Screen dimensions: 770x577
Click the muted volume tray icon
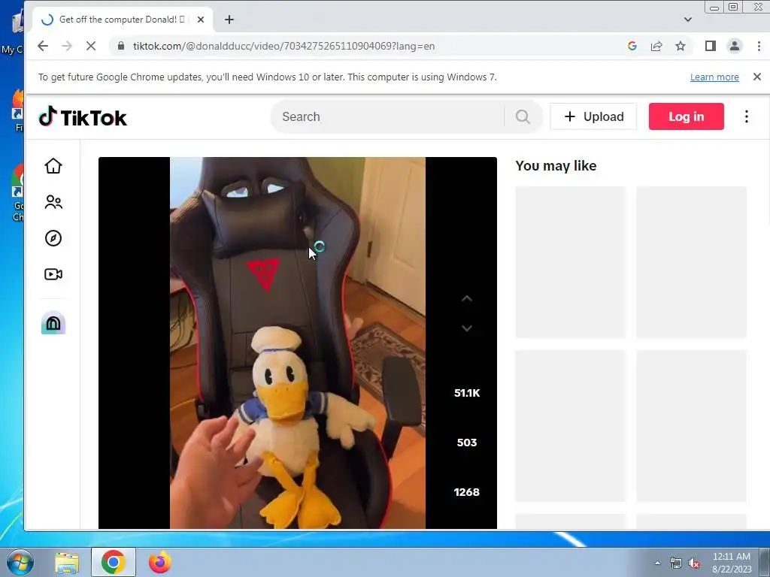click(693, 563)
